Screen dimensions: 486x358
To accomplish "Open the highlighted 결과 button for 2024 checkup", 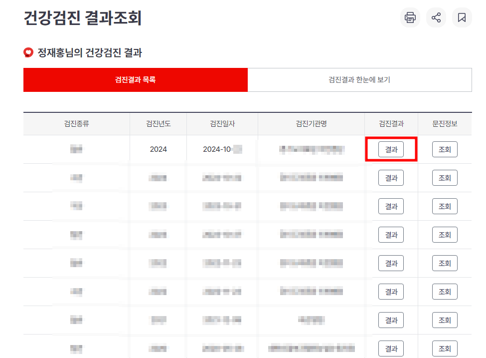I will (x=391, y=149).
